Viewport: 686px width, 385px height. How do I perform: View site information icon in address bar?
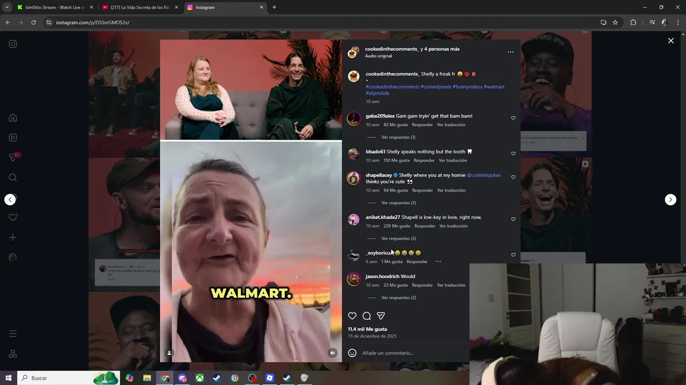(x=49, y=22)
